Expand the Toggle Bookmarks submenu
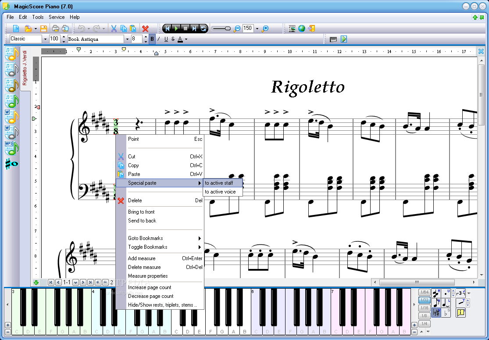Image resolution: width=489 pixels, height=340 pixels. tap(160, 247)
